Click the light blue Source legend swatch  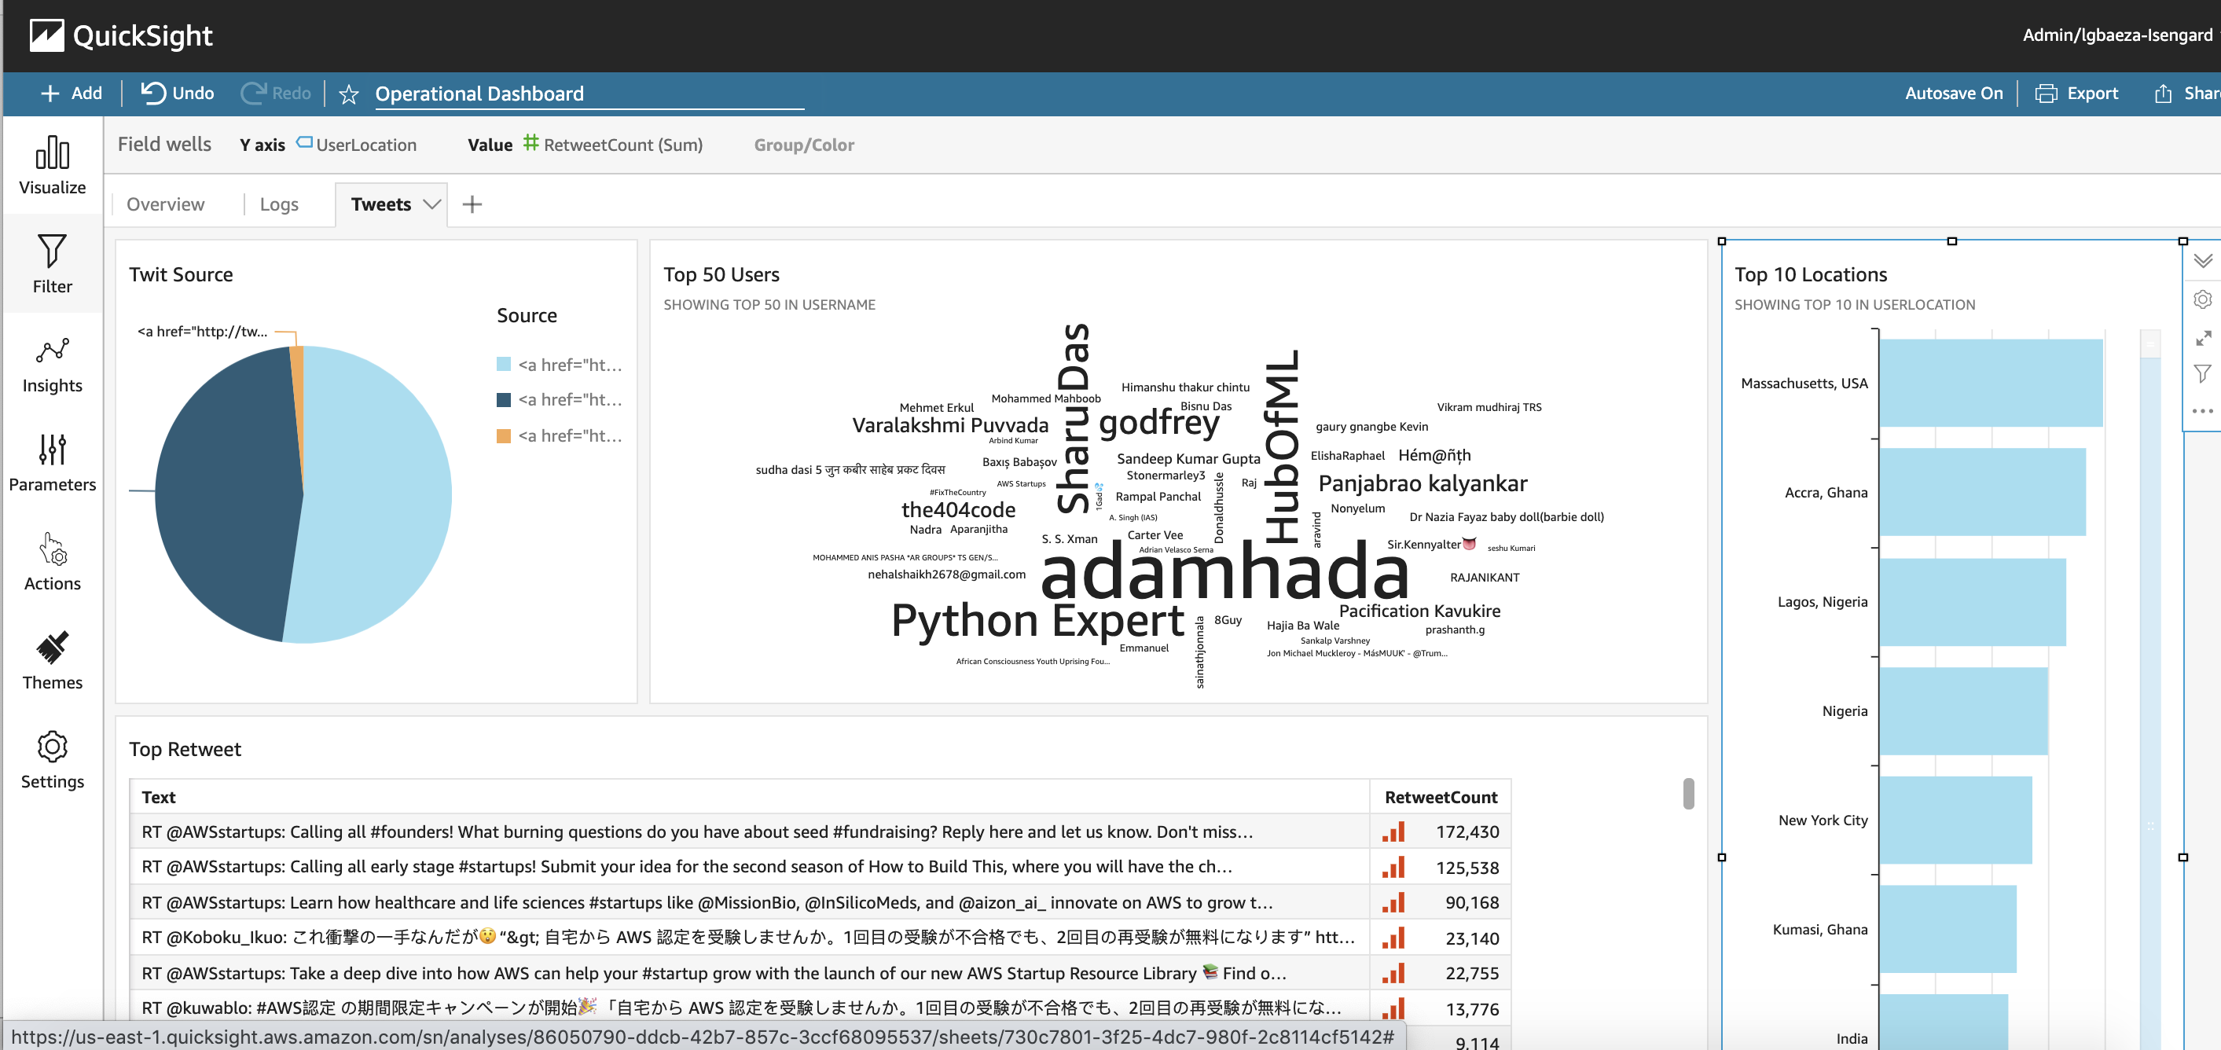click(504, 365)
